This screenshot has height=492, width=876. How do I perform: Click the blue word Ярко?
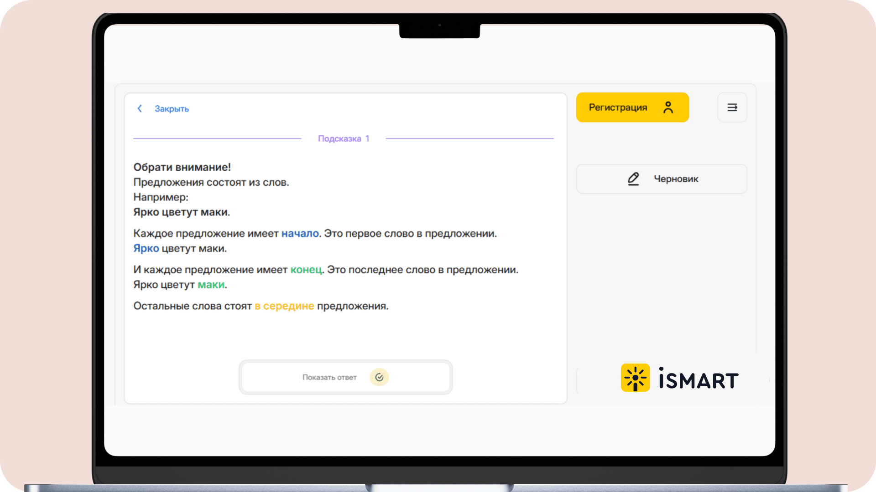[146, 248]
